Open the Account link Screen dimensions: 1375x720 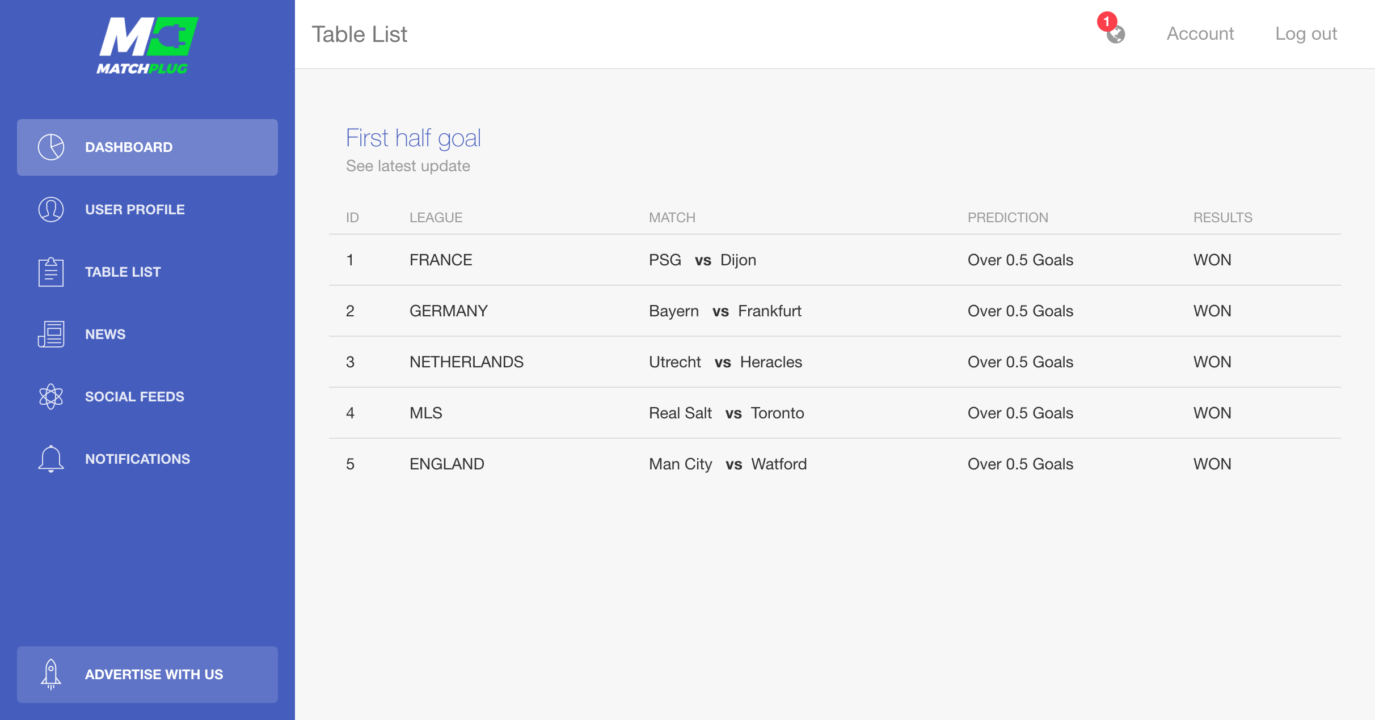tap(1200, 34)
